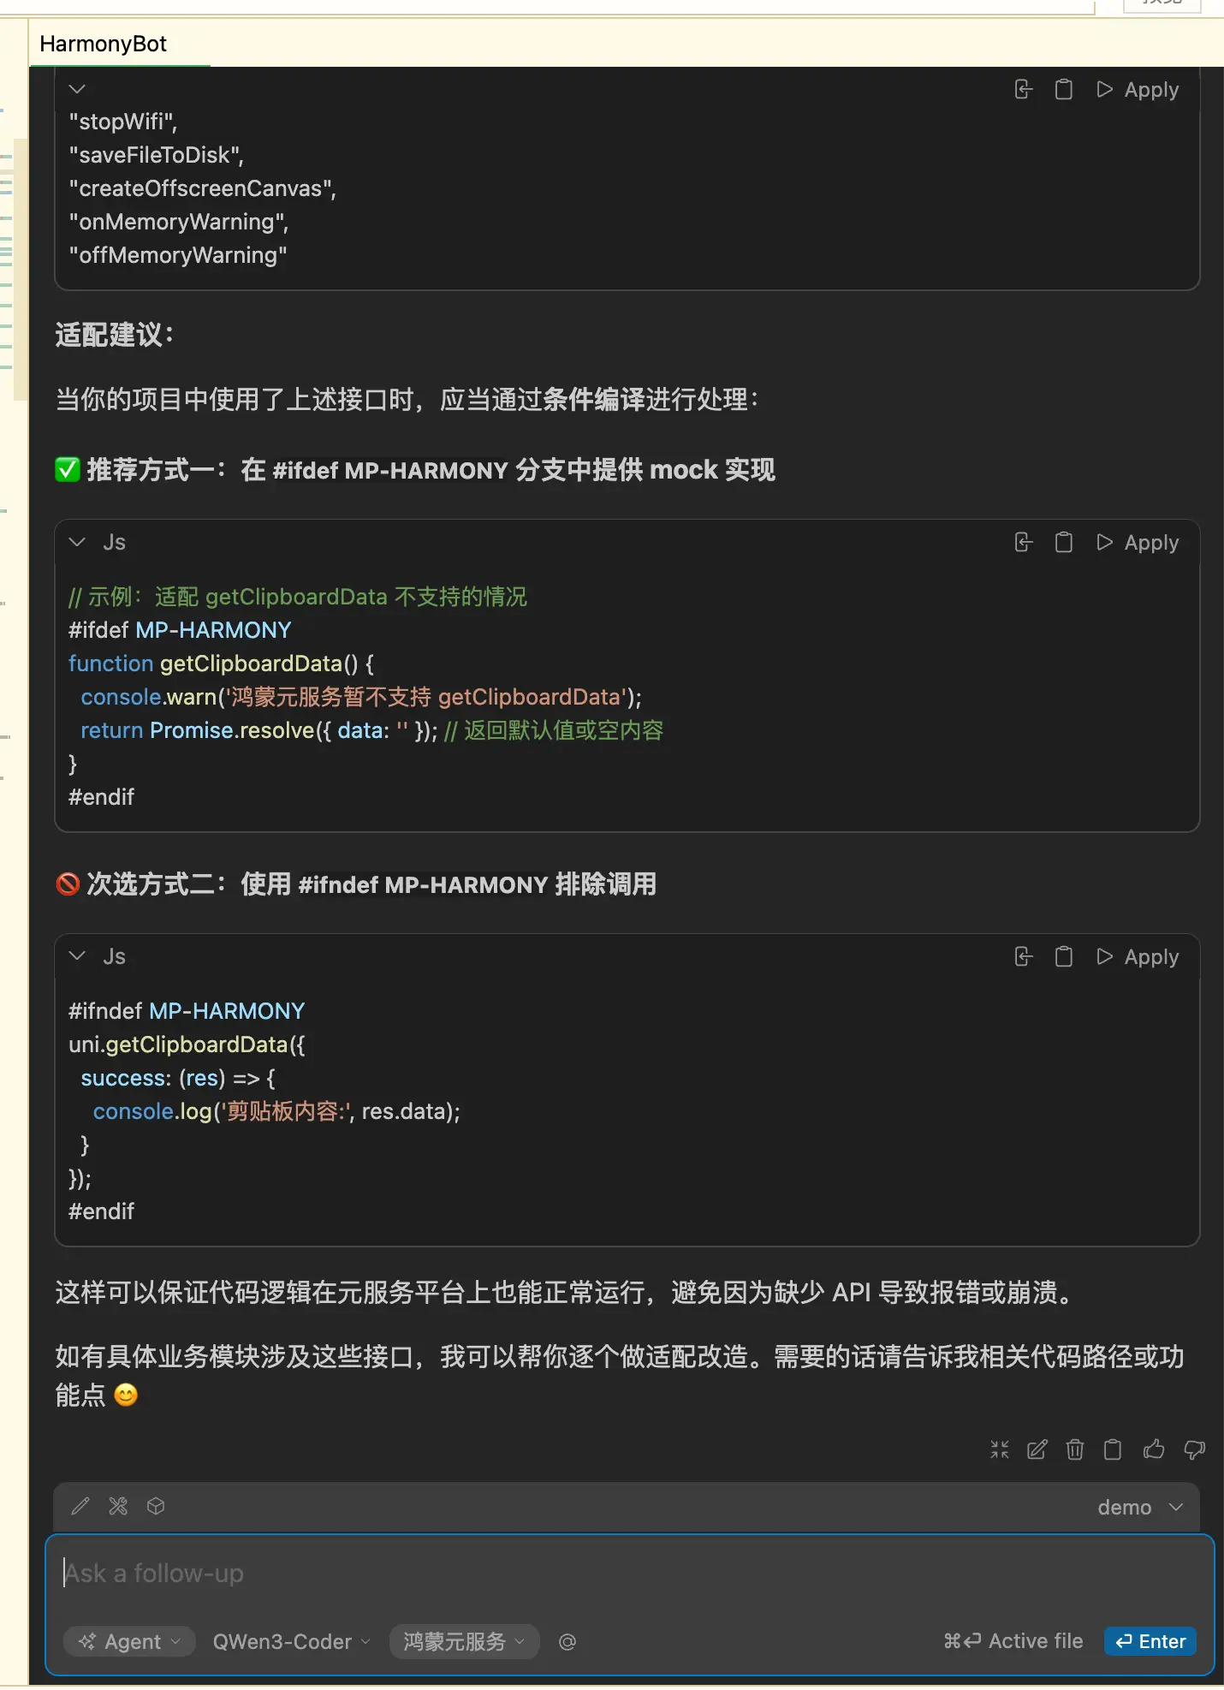
Task: Collapse the #ifndef MP-HARMONY Js code block
Action: pos(78,956)
